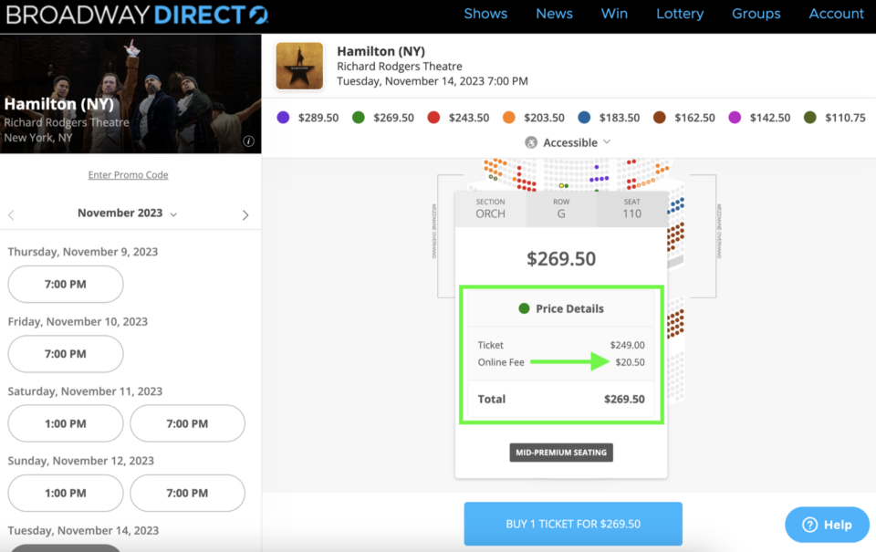Open the Shows menu
Viewport: 876px width, 552px height.
(x=485, y=14)
